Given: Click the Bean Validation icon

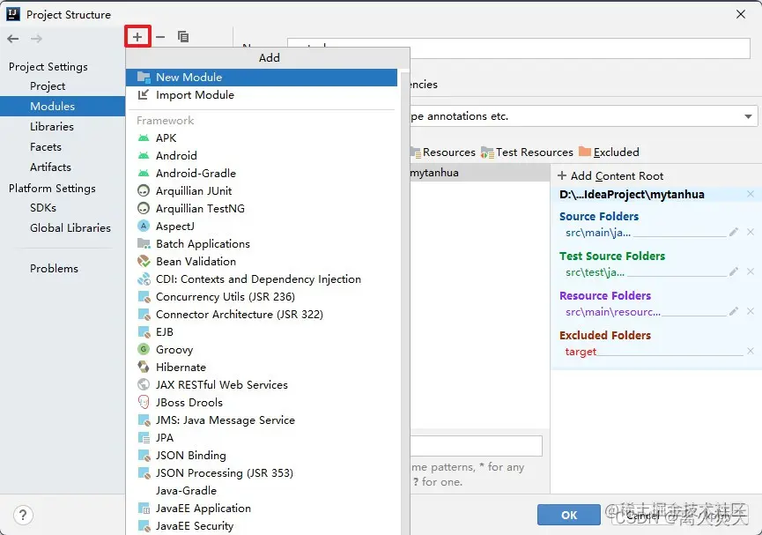Looking at the screenshot, I should (144, 262).
